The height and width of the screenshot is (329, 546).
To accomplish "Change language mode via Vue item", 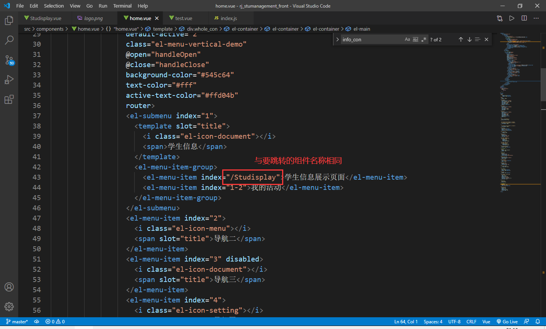I will (x=486, y=321).
